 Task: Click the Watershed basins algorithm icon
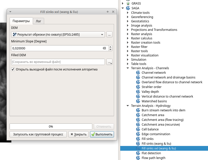tap(138, 101)
